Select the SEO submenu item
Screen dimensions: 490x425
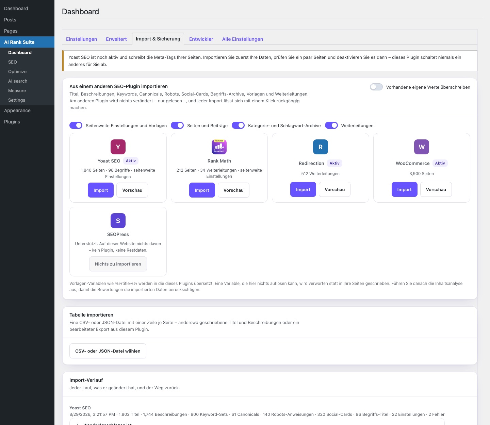[27, 62]
